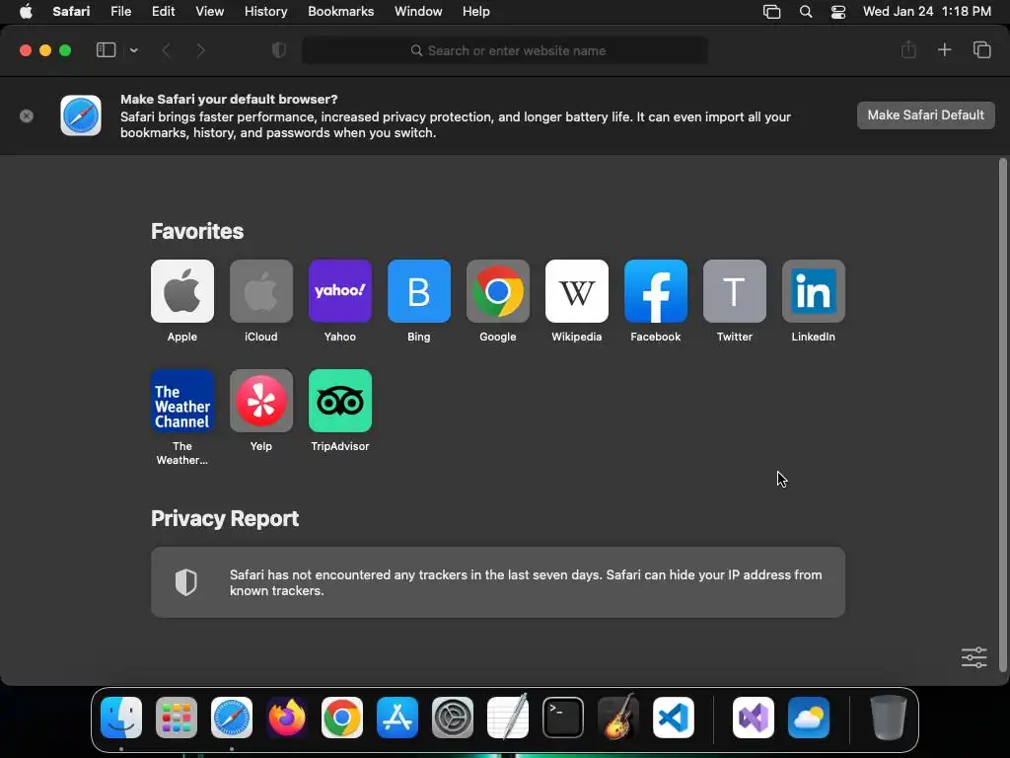Viewport: 1010px width, 758px height.
Task: Click the Share toolbar icon
Action: tap(908, 49)
